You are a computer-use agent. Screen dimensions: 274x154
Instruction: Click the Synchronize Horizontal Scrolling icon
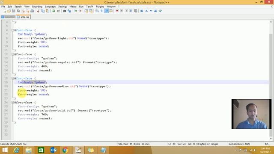coord(91,11)
